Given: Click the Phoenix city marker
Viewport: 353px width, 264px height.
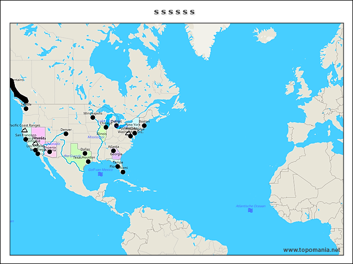Looking at the screenshot, I should tap(50, 152).
